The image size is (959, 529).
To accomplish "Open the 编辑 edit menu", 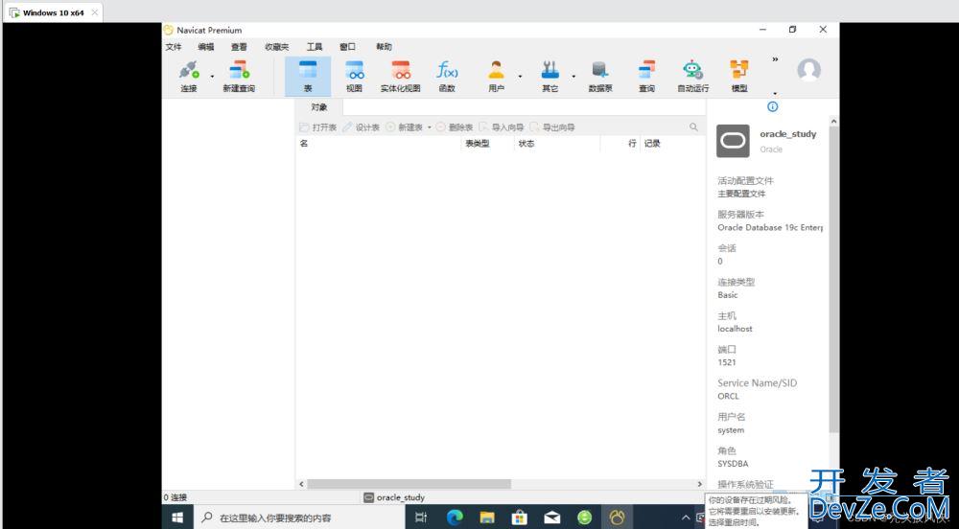I will pos(206,46).
